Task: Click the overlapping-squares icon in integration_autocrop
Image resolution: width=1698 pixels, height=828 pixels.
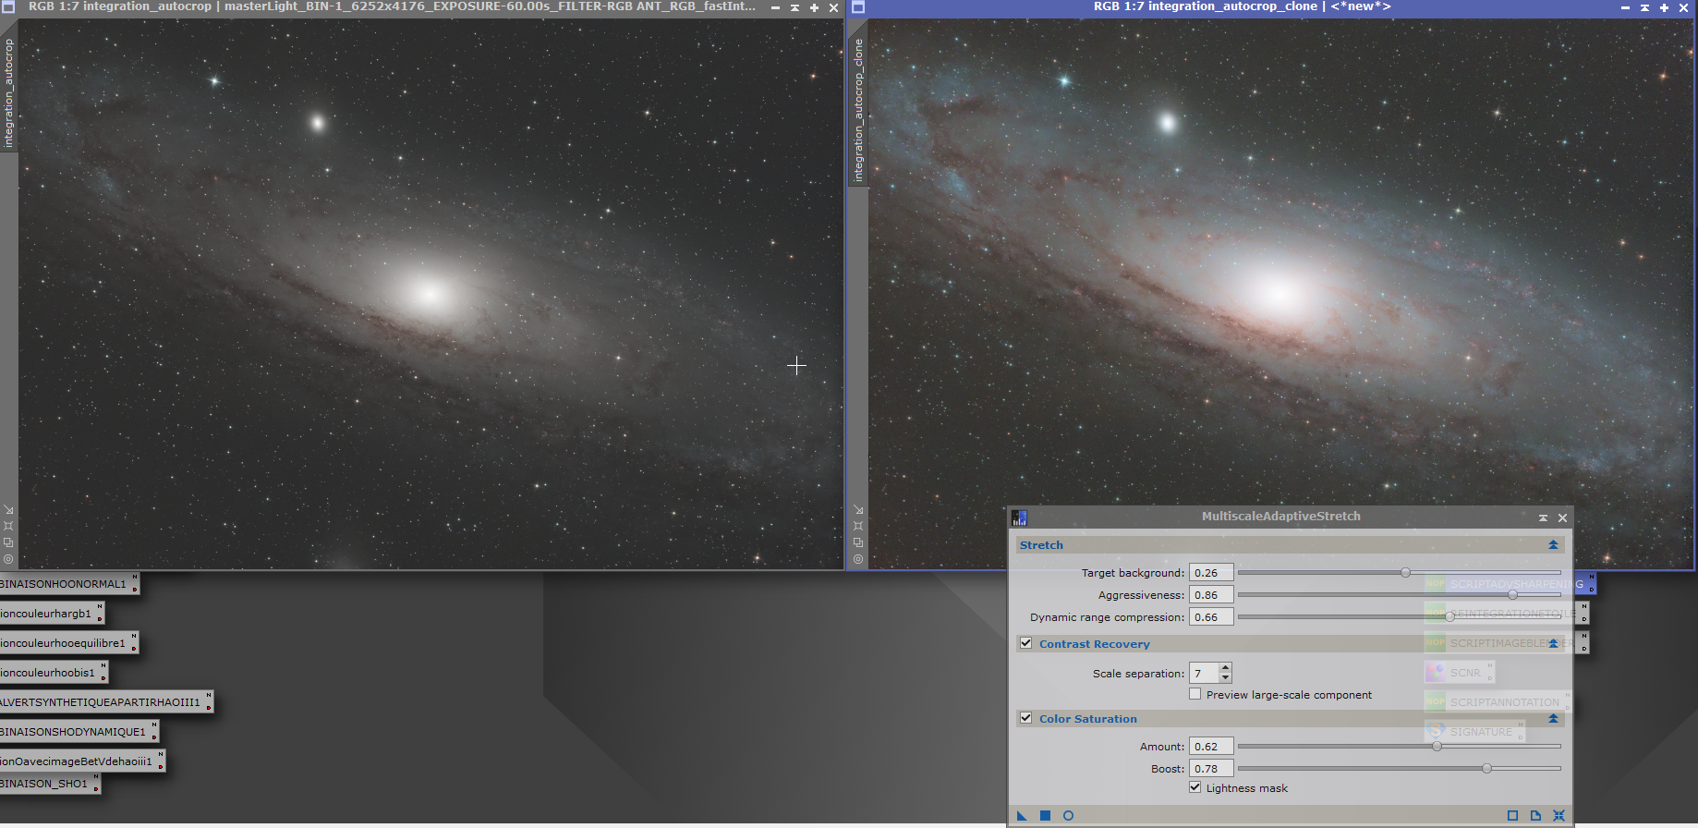Action: coord(8,542)
